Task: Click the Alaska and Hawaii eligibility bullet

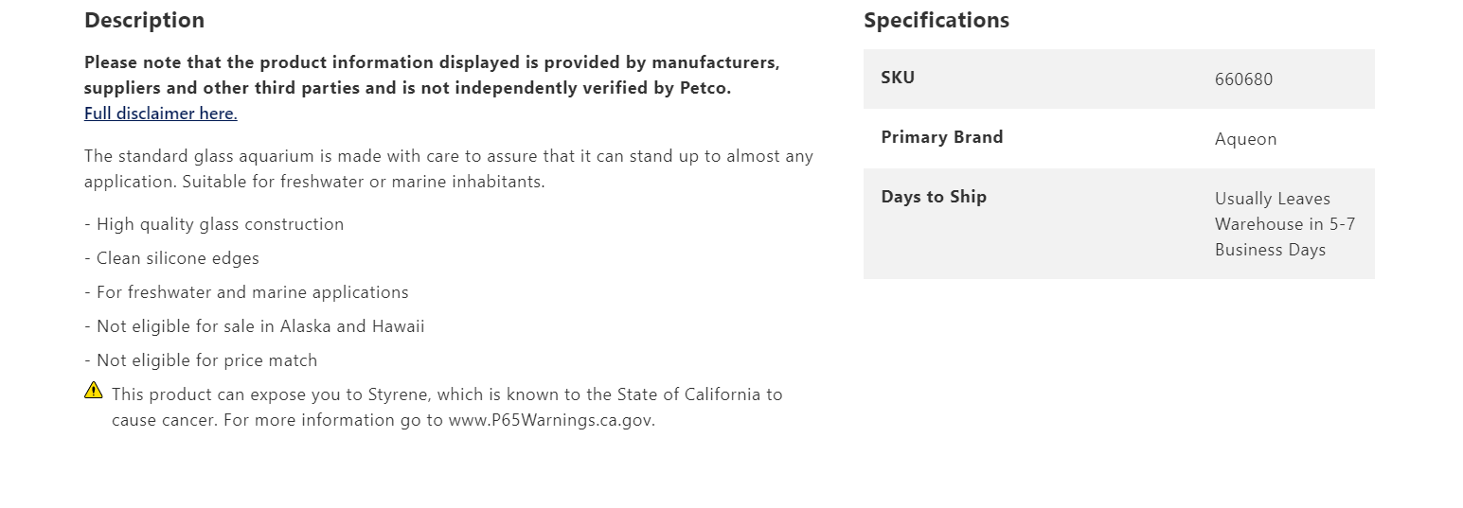Action: pos(255,326)
